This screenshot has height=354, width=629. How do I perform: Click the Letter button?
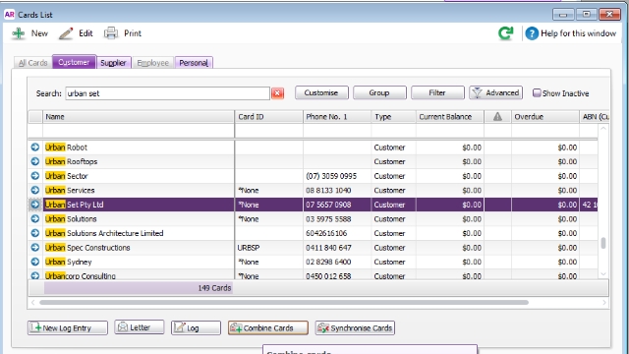click(140, 327)
